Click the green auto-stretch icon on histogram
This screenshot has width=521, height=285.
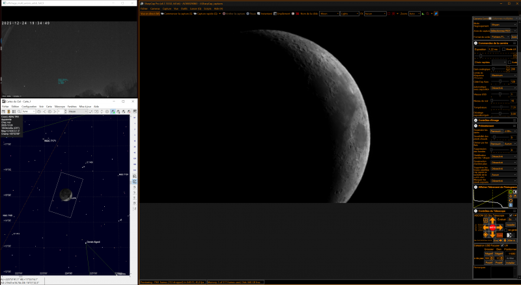(x=511, y=192)
